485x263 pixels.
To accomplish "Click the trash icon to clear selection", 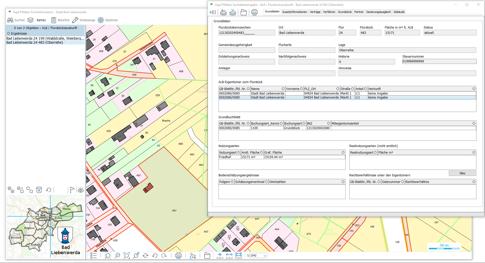I will pos(39,190).
